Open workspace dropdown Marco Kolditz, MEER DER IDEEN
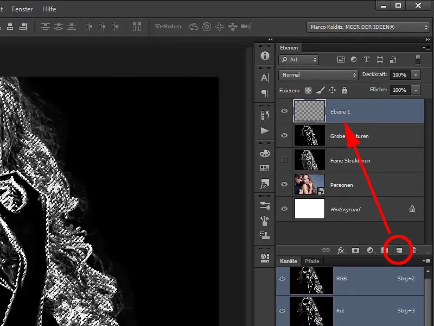The image size is (434, 326). pos(368,27)
